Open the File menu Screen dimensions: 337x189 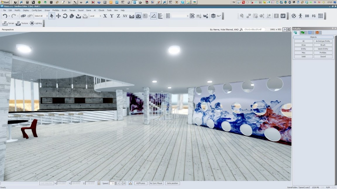(4, 10)
